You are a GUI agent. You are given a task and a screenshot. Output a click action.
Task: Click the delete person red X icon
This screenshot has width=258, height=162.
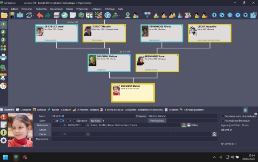coord(204,15)
